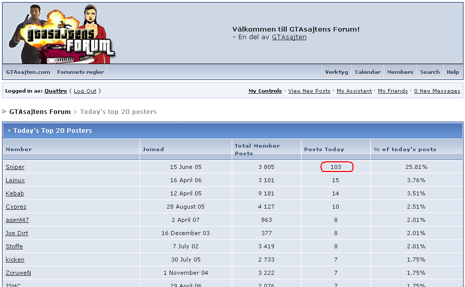Click the breadcrumb triangle icon before GTAsajtens Forum
This screenshot has height=287, width=465.
tap(4, 111)
